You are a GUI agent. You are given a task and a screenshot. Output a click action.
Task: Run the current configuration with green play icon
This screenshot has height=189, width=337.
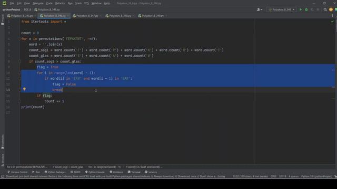pos(301,9)
